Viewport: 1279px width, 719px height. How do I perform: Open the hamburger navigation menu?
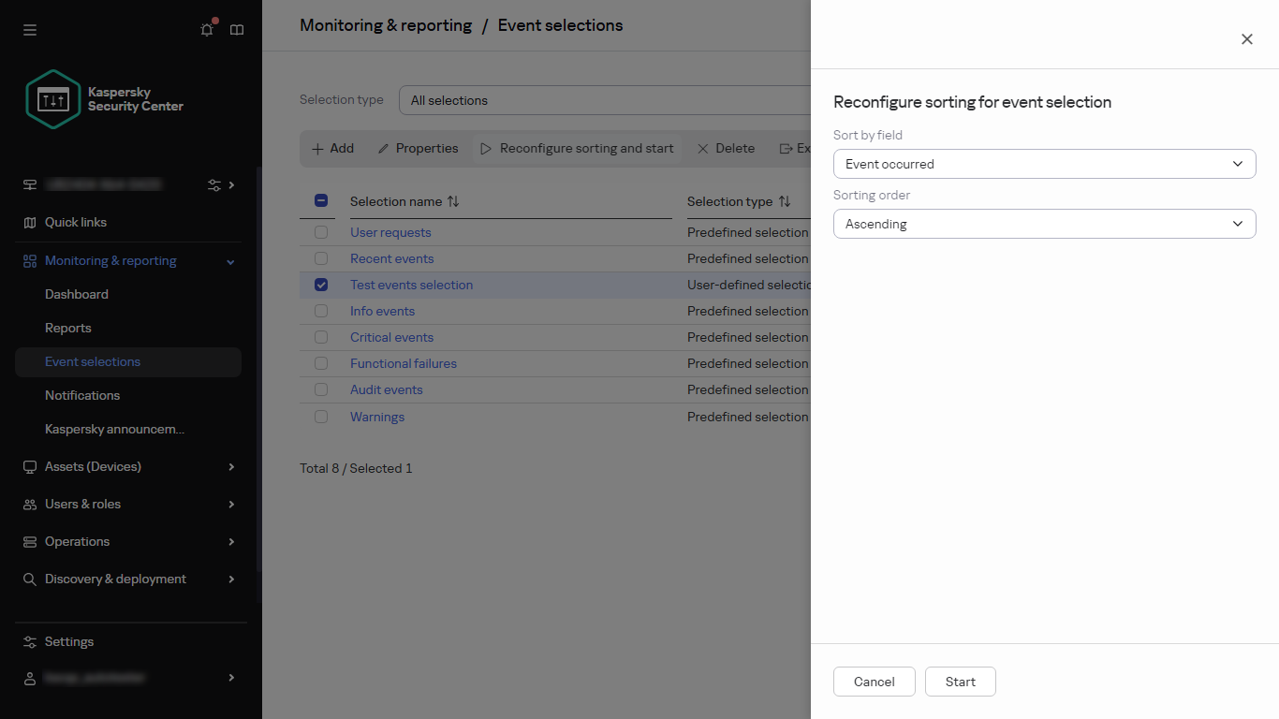click(x=29, y=30)
